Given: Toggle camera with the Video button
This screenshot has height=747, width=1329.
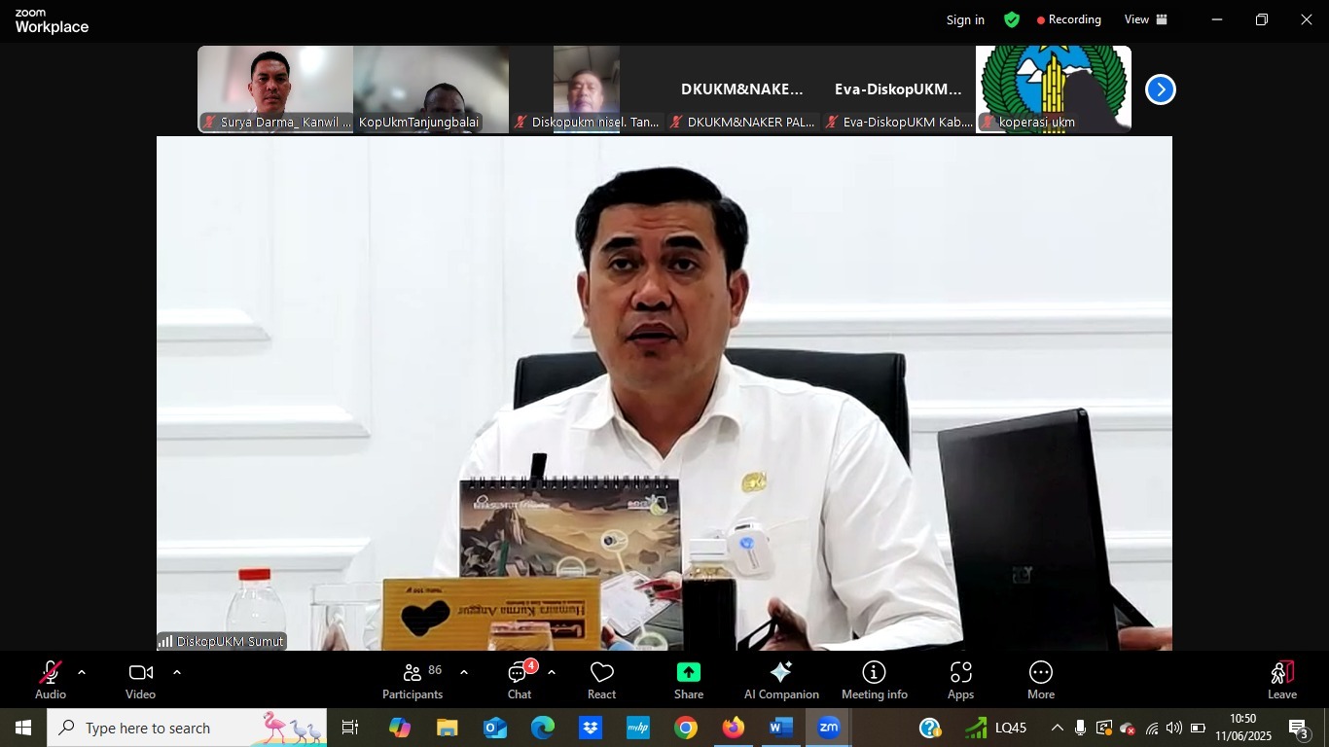Looking at the screenshot, I should [x=140, y=679].
